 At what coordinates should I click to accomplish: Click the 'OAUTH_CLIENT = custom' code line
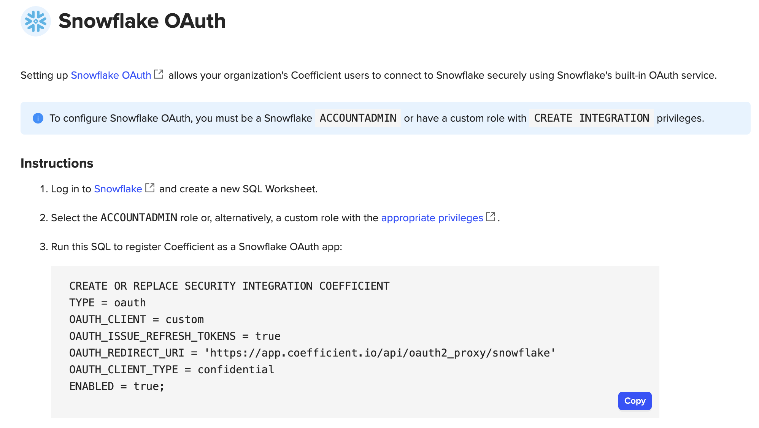[x=137, y=319]
